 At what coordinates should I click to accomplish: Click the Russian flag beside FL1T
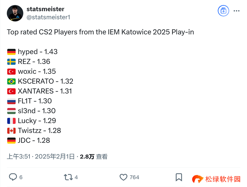click(11, 101)
